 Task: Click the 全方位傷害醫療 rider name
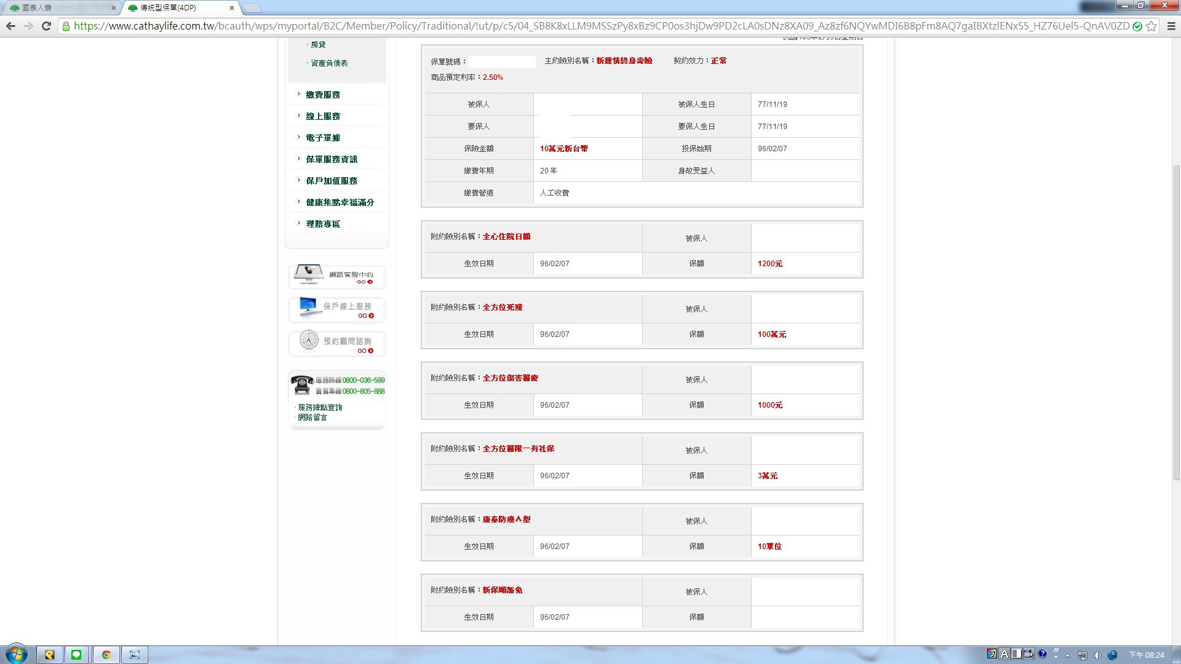(511, 378)
